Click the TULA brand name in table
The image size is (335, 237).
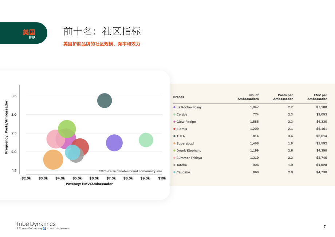pyautogui.click(x=181, y=136)
